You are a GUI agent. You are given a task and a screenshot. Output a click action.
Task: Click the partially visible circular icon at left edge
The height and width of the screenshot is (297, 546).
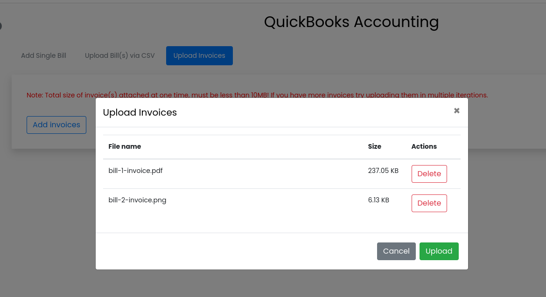point(1,27)
